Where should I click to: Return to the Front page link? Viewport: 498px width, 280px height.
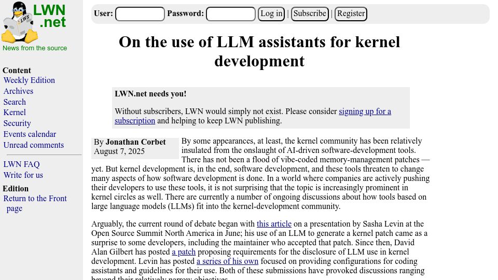[35, 203]
